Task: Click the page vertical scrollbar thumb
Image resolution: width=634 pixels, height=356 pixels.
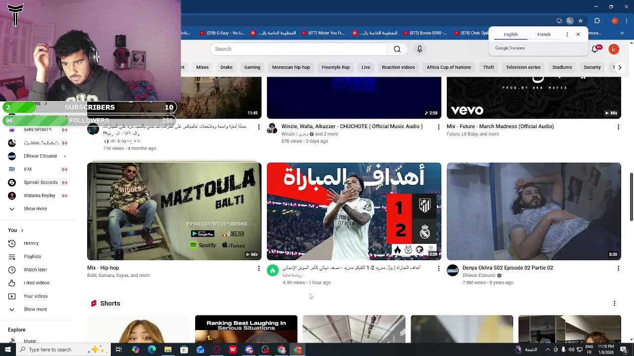Action: 631,197
